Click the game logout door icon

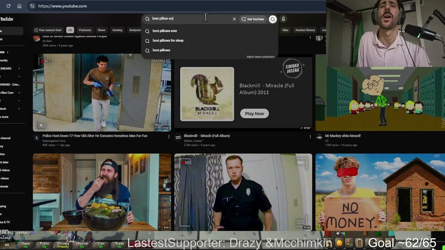(x=359, y=243)
